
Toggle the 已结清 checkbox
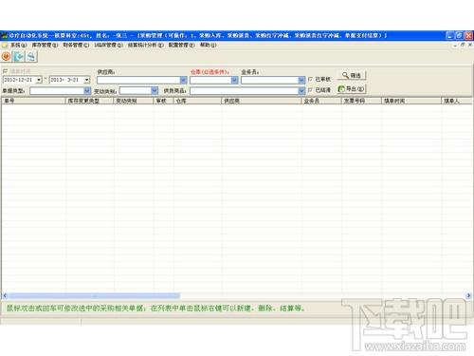point(310,90)
